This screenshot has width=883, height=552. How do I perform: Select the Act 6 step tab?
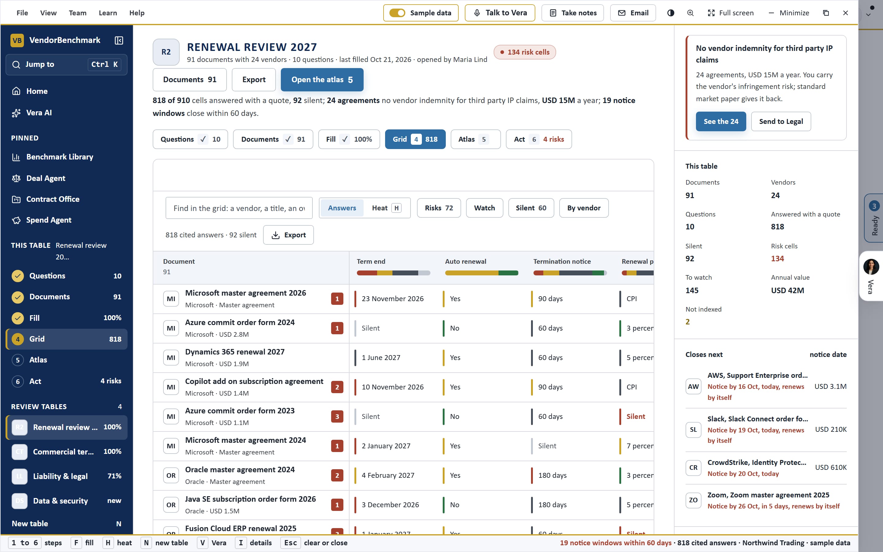tap(539, 139)
